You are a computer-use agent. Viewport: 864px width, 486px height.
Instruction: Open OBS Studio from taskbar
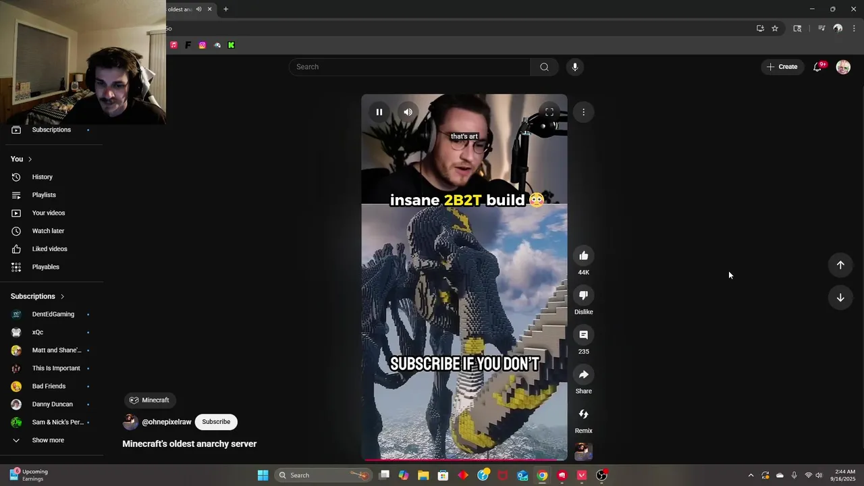pyautogui.click(x=601, y=475)
